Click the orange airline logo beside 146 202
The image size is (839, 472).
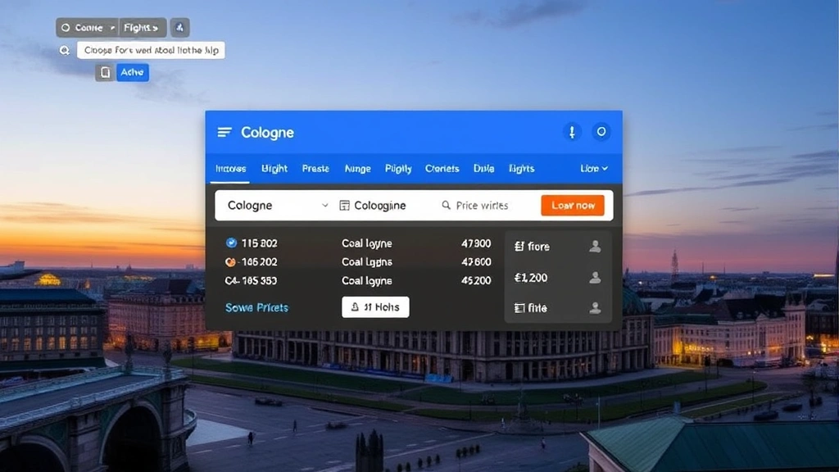point(231,263)
